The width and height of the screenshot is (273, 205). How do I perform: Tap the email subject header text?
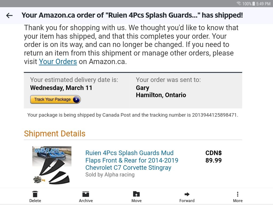click(132, 15)
